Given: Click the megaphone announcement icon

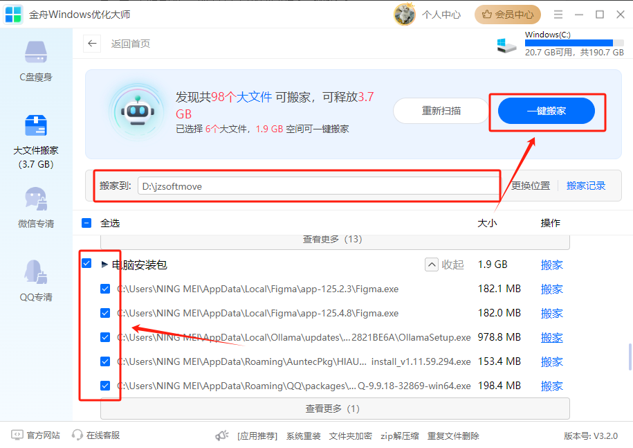Looking at the screenshot, I should pyautogui.click(x=222, y=436).
